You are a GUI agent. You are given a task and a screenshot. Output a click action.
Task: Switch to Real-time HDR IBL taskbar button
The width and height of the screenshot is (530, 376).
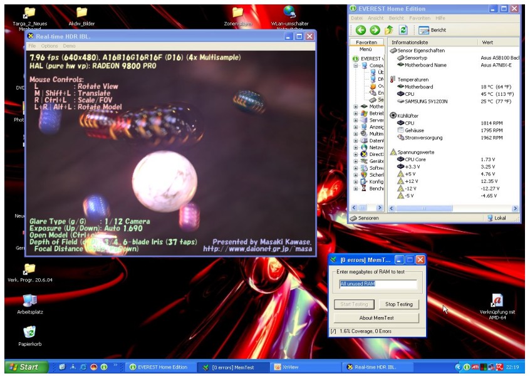378,367
